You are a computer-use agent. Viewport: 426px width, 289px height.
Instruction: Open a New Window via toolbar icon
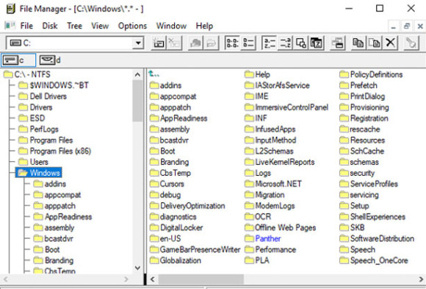coord(337,43)
